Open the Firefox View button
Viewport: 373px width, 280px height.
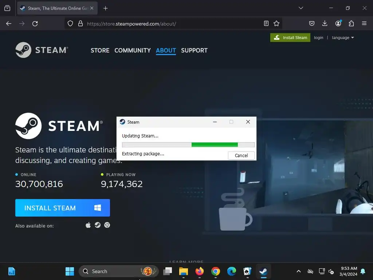7,8
